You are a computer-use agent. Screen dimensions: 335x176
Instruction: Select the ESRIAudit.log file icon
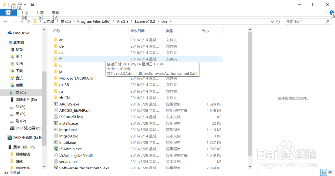(56, 117)
